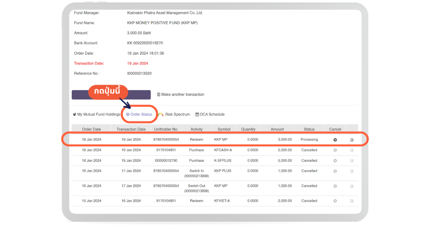Click cancel icon in KFCASH-A purchase row

tap(335, 150)
